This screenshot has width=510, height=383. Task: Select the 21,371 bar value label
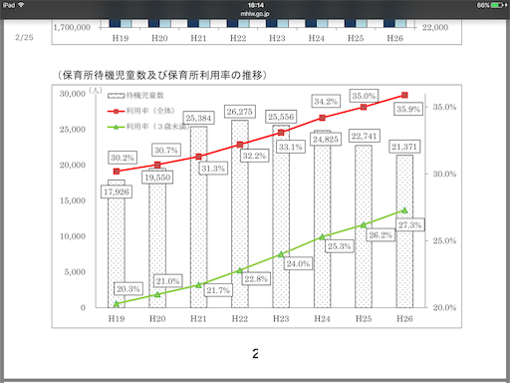pyautogui.click(x=404, y=147)
